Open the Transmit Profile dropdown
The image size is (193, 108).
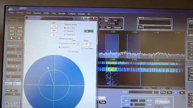pos(162,102)
